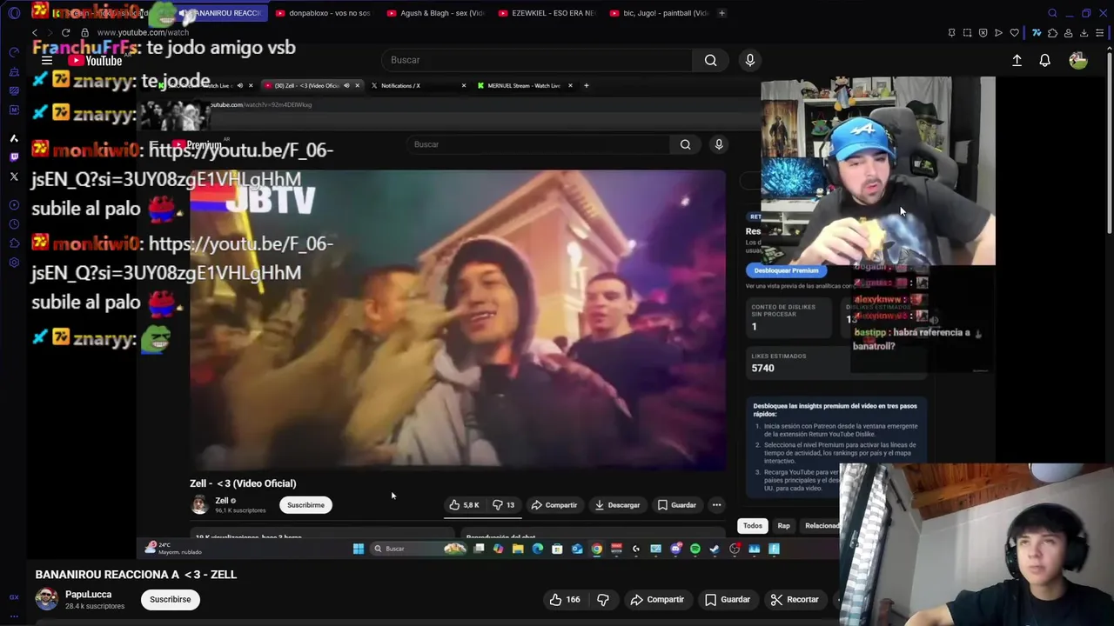Select the Todos filter chip
This screenshot has height=626, width=1114.
[753, 526]
